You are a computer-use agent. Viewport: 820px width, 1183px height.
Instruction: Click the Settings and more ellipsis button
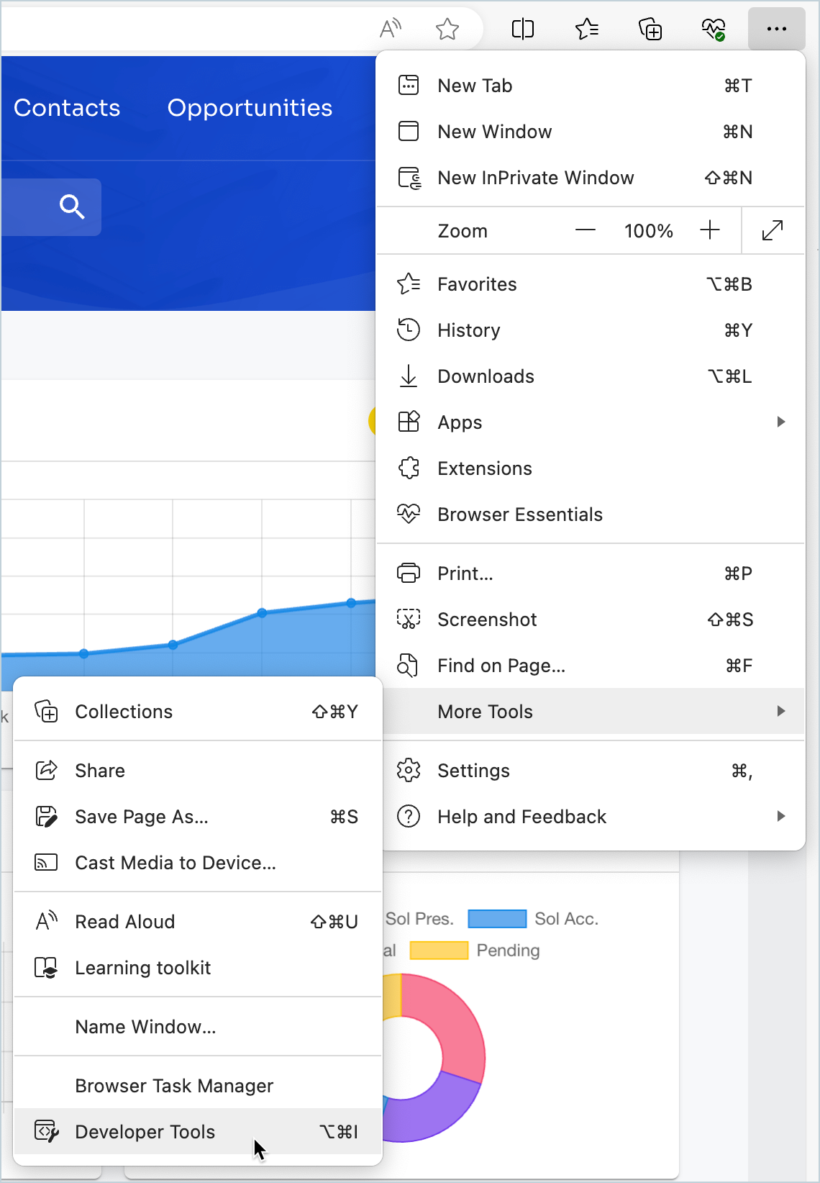(777, 29)
